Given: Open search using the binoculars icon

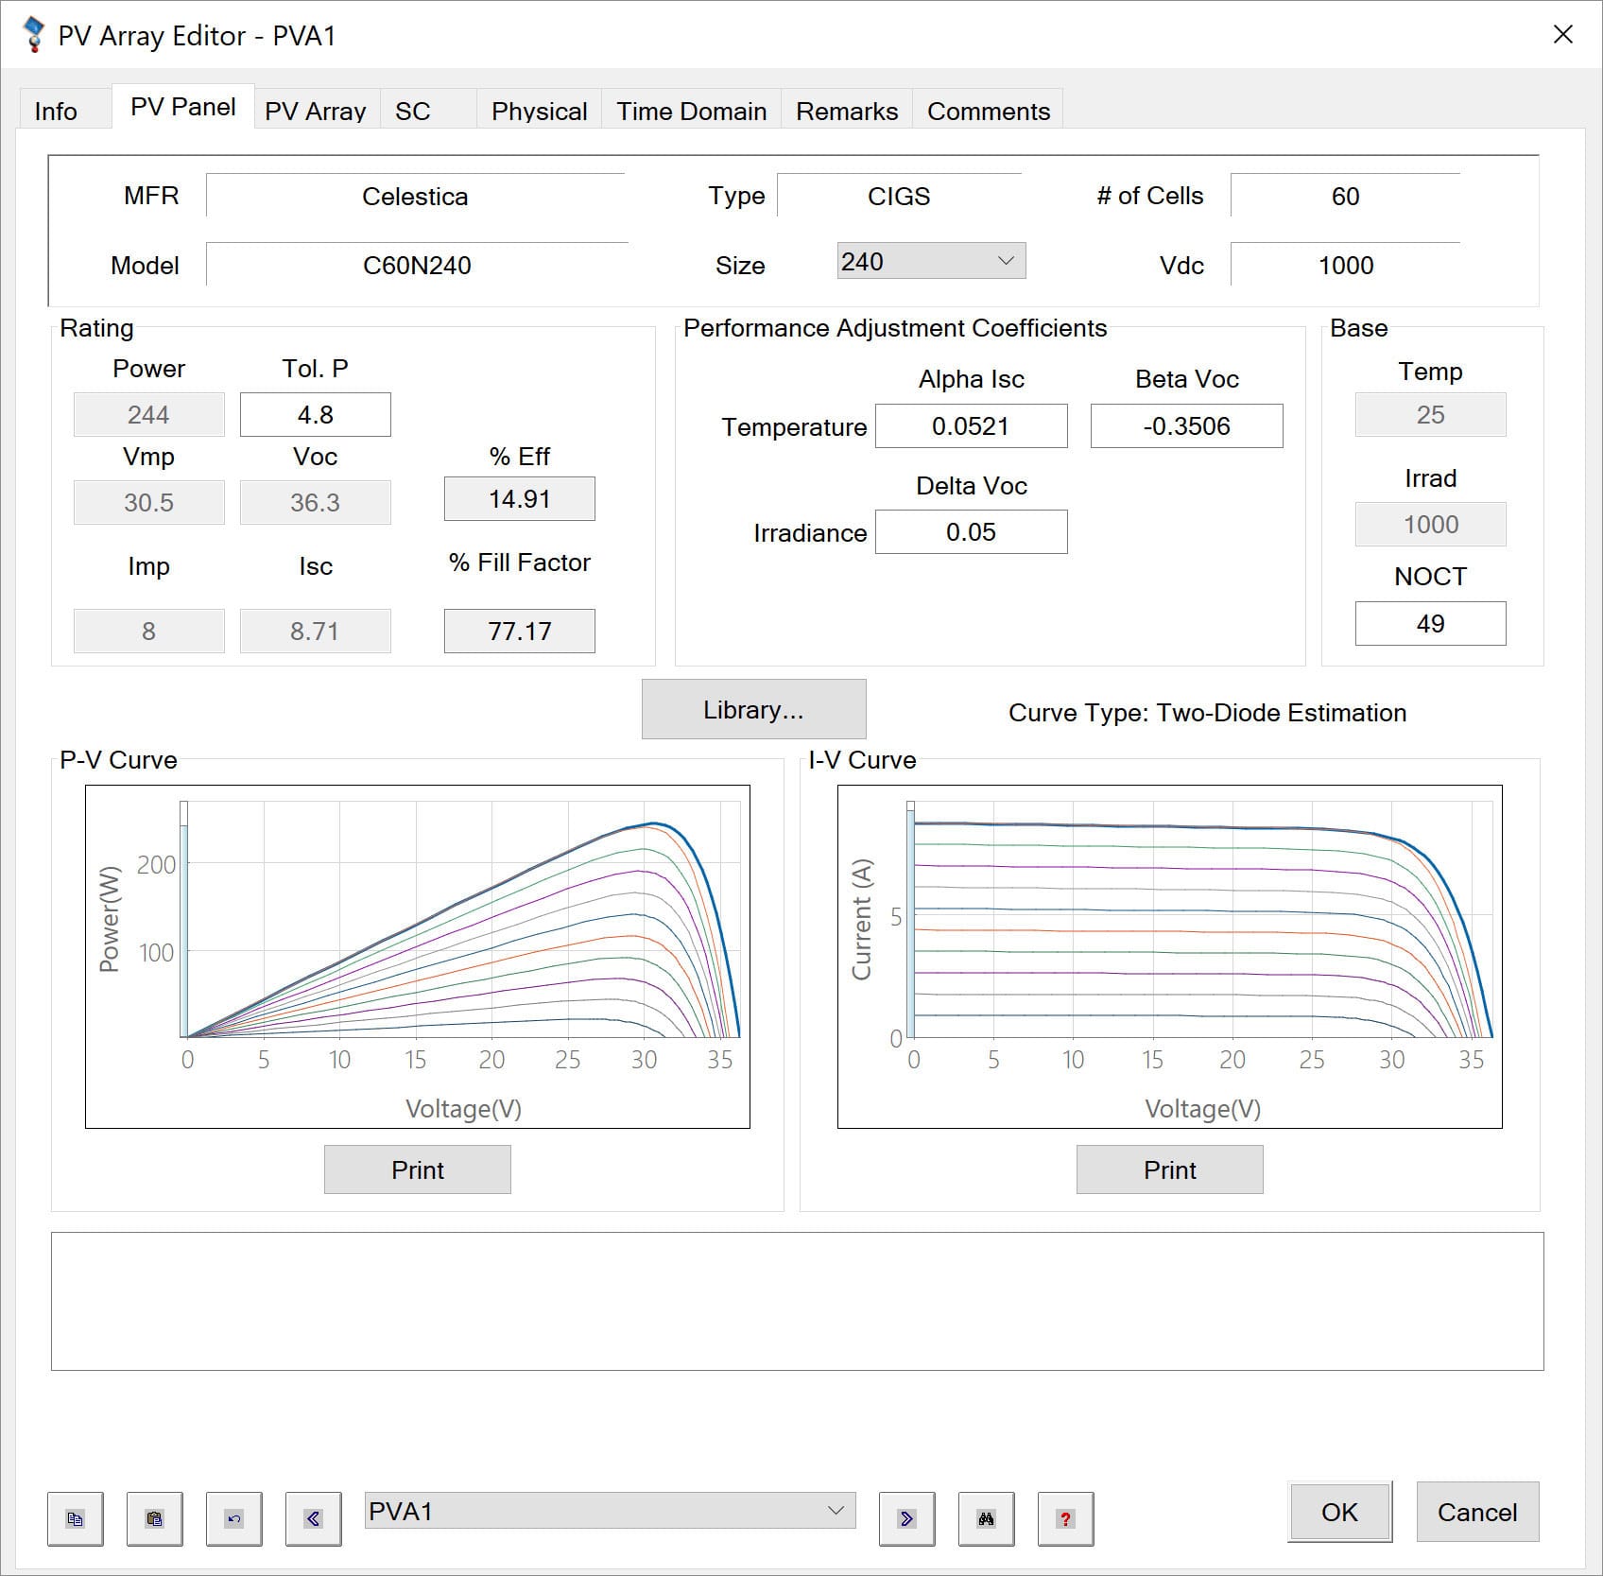Looking at the screenshot, I should click(x=986, y=1519).
